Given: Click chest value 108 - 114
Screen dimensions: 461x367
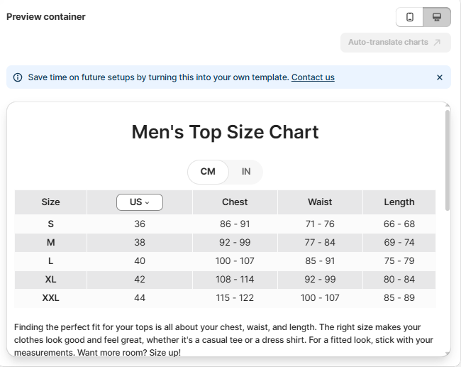Looking at the screenshot, I should (235, 279).
